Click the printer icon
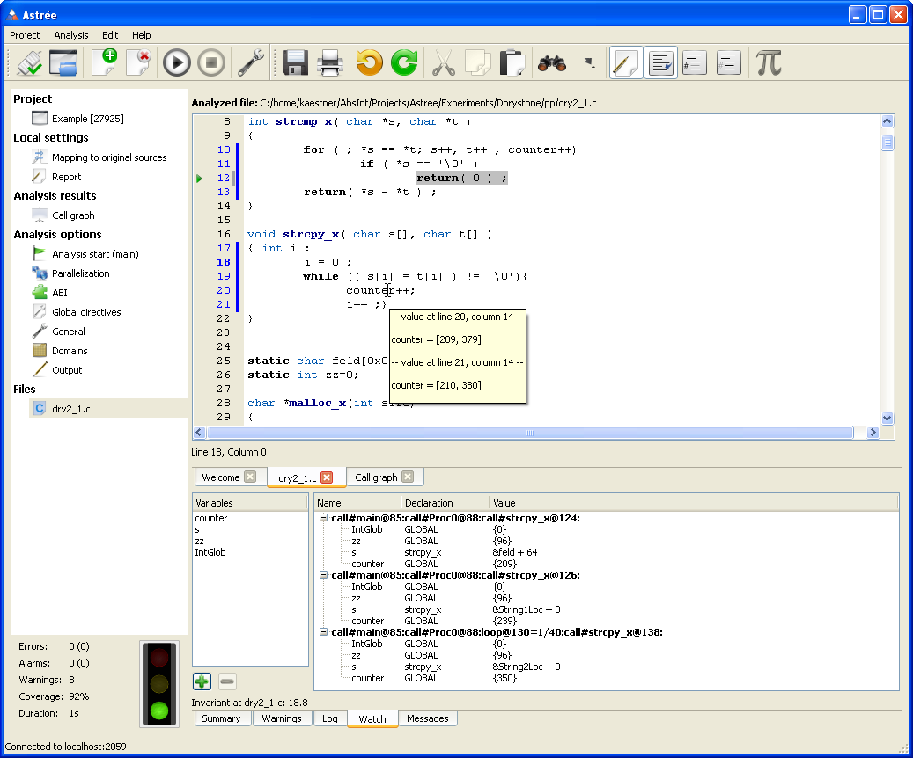This screenshot has width=913, height=758. [x=329, y=62]
